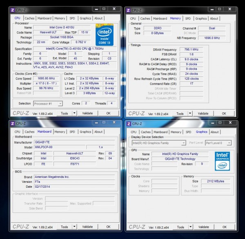Viewport: 245px width, 239px height.
Task: Click the Threads value 4
Action: pos(111,103)
